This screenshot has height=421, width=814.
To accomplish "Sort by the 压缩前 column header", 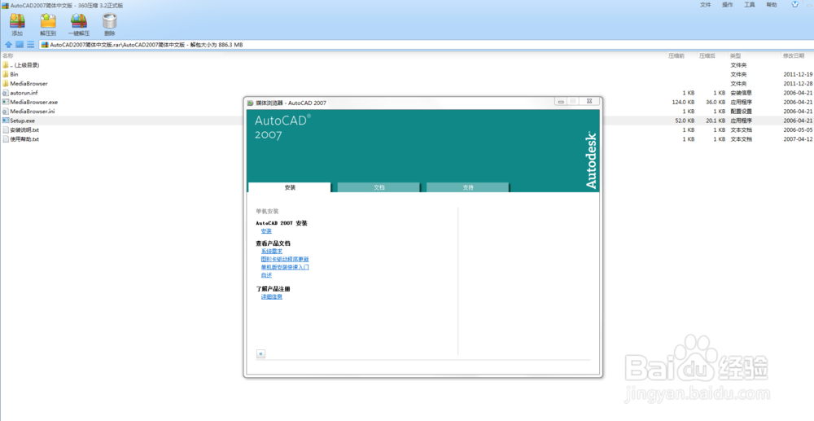I will (676, 55).
